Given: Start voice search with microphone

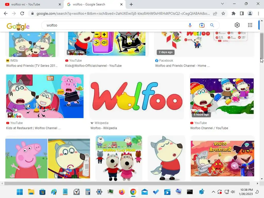Looking at the screenshot, I should (x=190, y=25).
